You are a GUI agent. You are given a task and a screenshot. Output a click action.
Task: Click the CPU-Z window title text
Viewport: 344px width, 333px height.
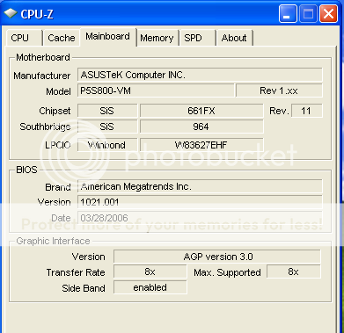coord(37,14)
